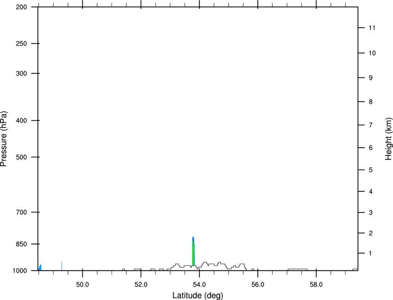Click the 7 km height label
This screenshot has height=300, width=393.
pos(371,125)
